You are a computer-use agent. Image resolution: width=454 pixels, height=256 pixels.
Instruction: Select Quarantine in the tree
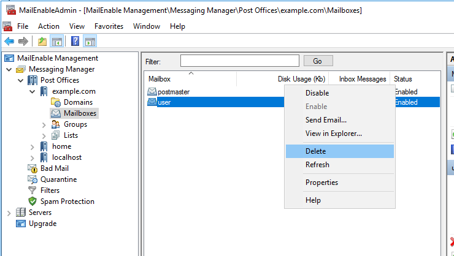(58, 179)
